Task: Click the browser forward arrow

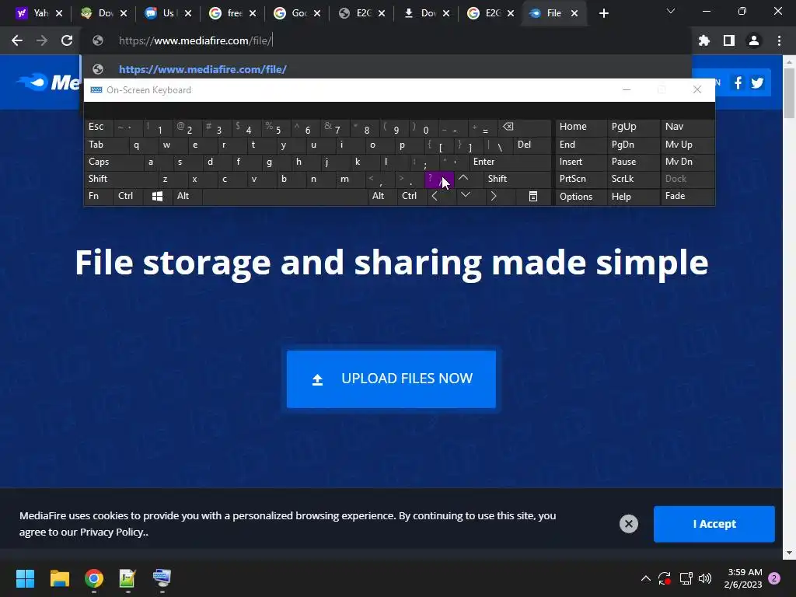Action: tap(42, 40)
